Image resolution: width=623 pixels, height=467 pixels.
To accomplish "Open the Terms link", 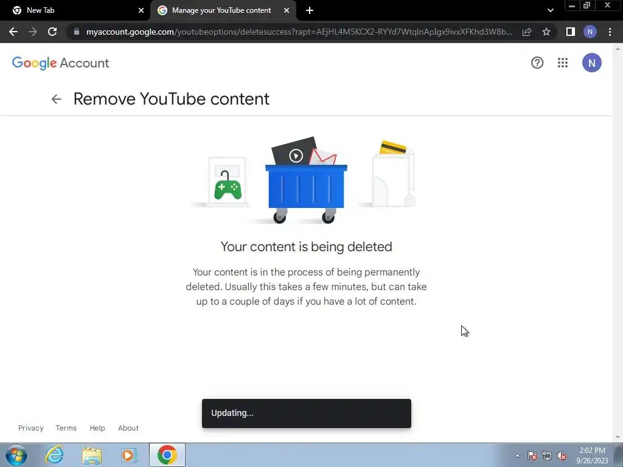I will click(66, 427).
